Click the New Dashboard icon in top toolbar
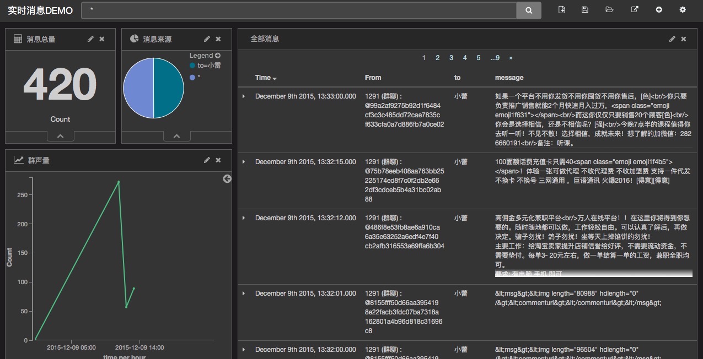Screen dimensions: 703x359 pos(562,10)
